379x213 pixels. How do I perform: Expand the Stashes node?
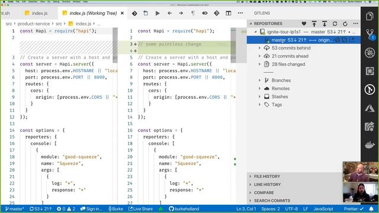coord(260,96)
